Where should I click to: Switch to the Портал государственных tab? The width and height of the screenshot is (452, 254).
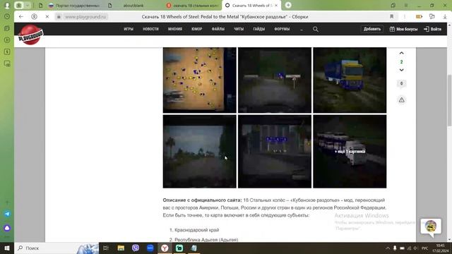(74, 5)
